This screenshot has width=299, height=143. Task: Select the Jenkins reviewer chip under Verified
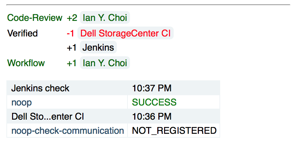pyautogui.click(x=98, y=47)
